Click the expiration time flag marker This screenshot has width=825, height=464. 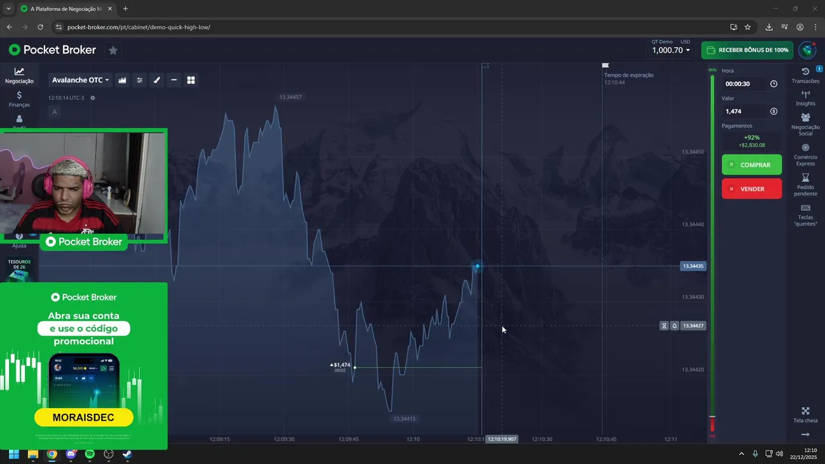click(605, 65)
